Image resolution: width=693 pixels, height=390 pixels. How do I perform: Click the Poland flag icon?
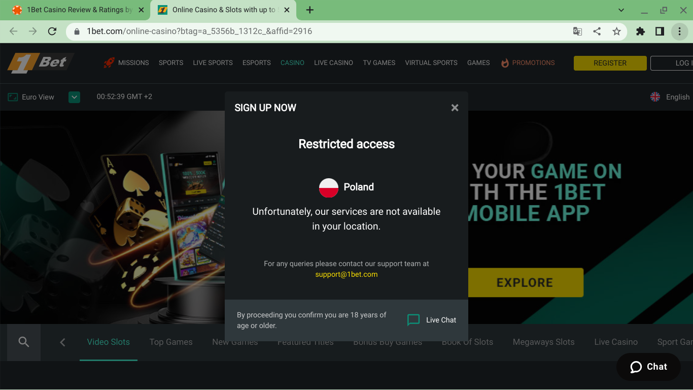pos(329,187)
